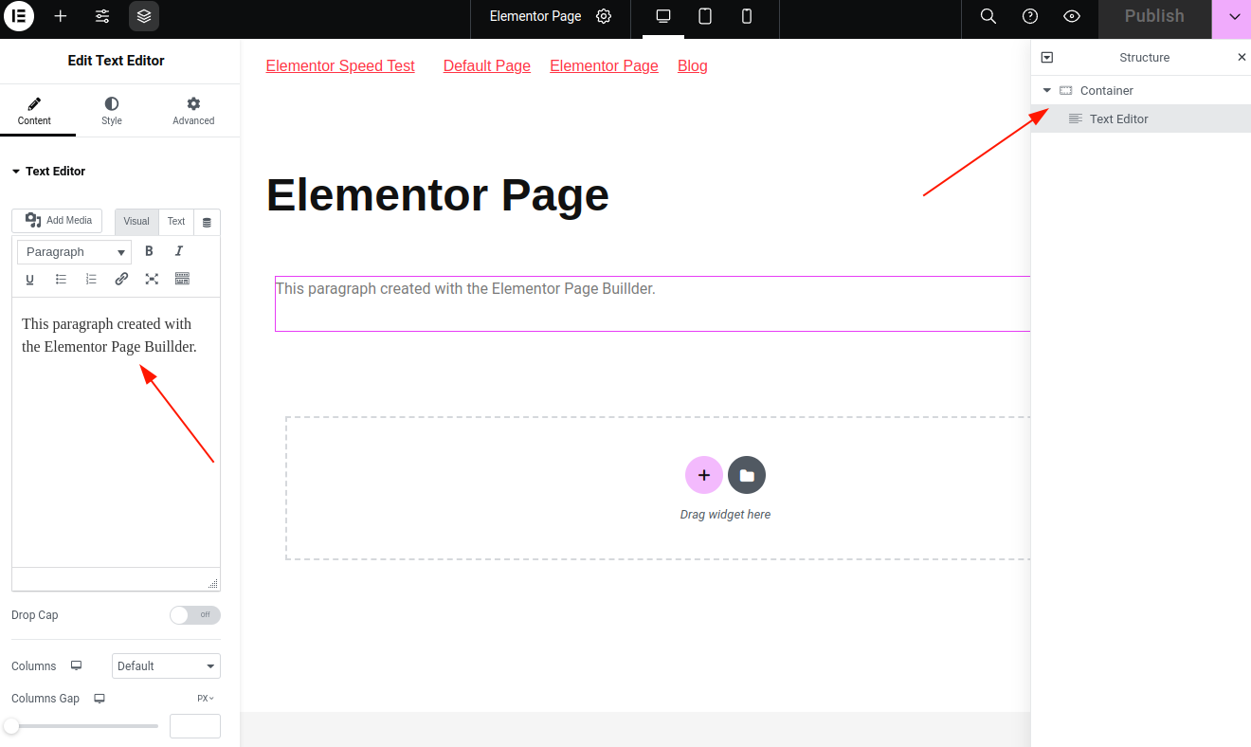Switch to mobile device view
This screenshot has width=1251, height=747.
[747, 16]
